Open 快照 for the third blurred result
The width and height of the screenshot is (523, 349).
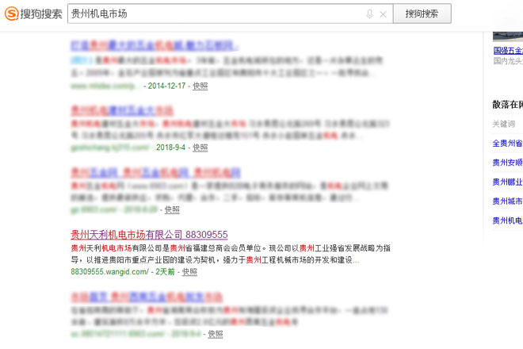(172, 209)
